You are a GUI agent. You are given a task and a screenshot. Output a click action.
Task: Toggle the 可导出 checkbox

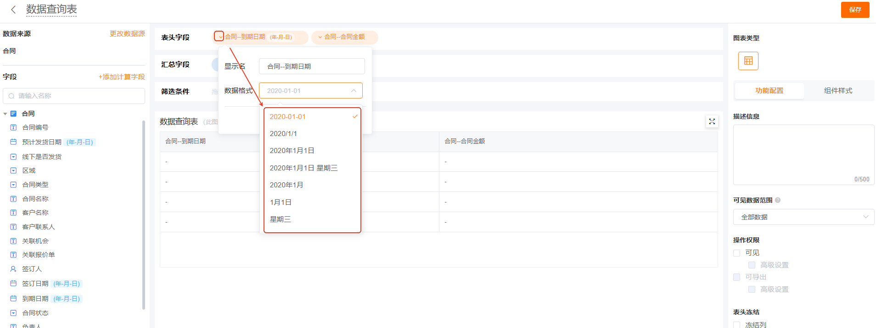tap(737, 277)
